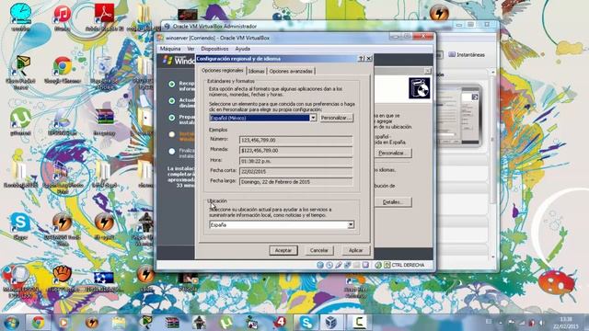Click the Detalles button in setup wizard
Screen dimensions: 589x331
click(x=393, y=202)
